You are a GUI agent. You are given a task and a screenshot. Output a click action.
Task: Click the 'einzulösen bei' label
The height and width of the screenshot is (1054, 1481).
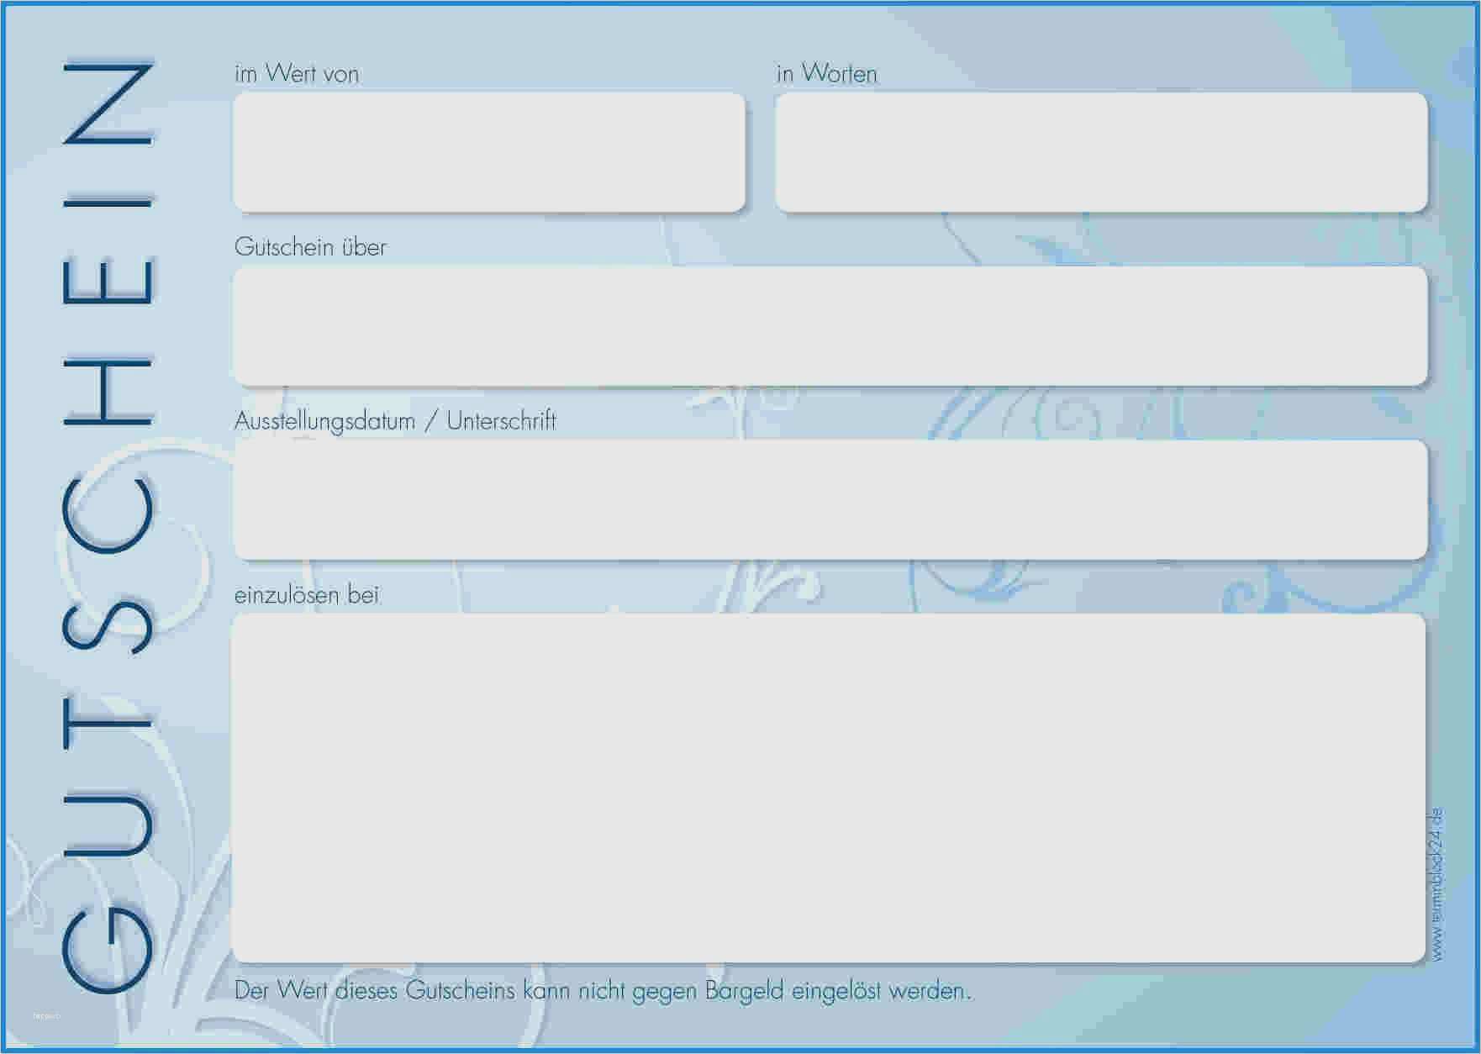coord(307,595)
